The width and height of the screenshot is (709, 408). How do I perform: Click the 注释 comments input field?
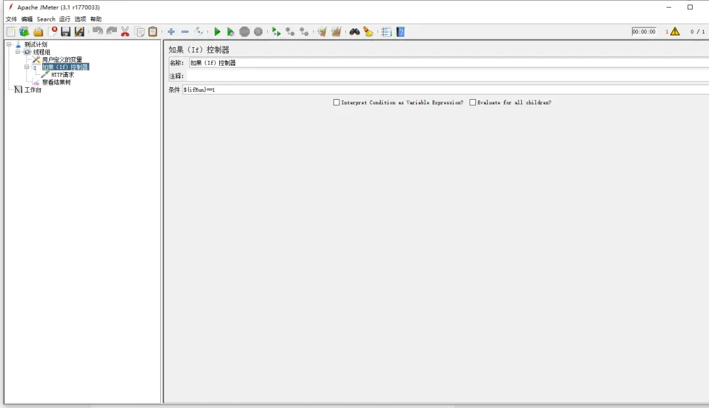pos(448,76)
